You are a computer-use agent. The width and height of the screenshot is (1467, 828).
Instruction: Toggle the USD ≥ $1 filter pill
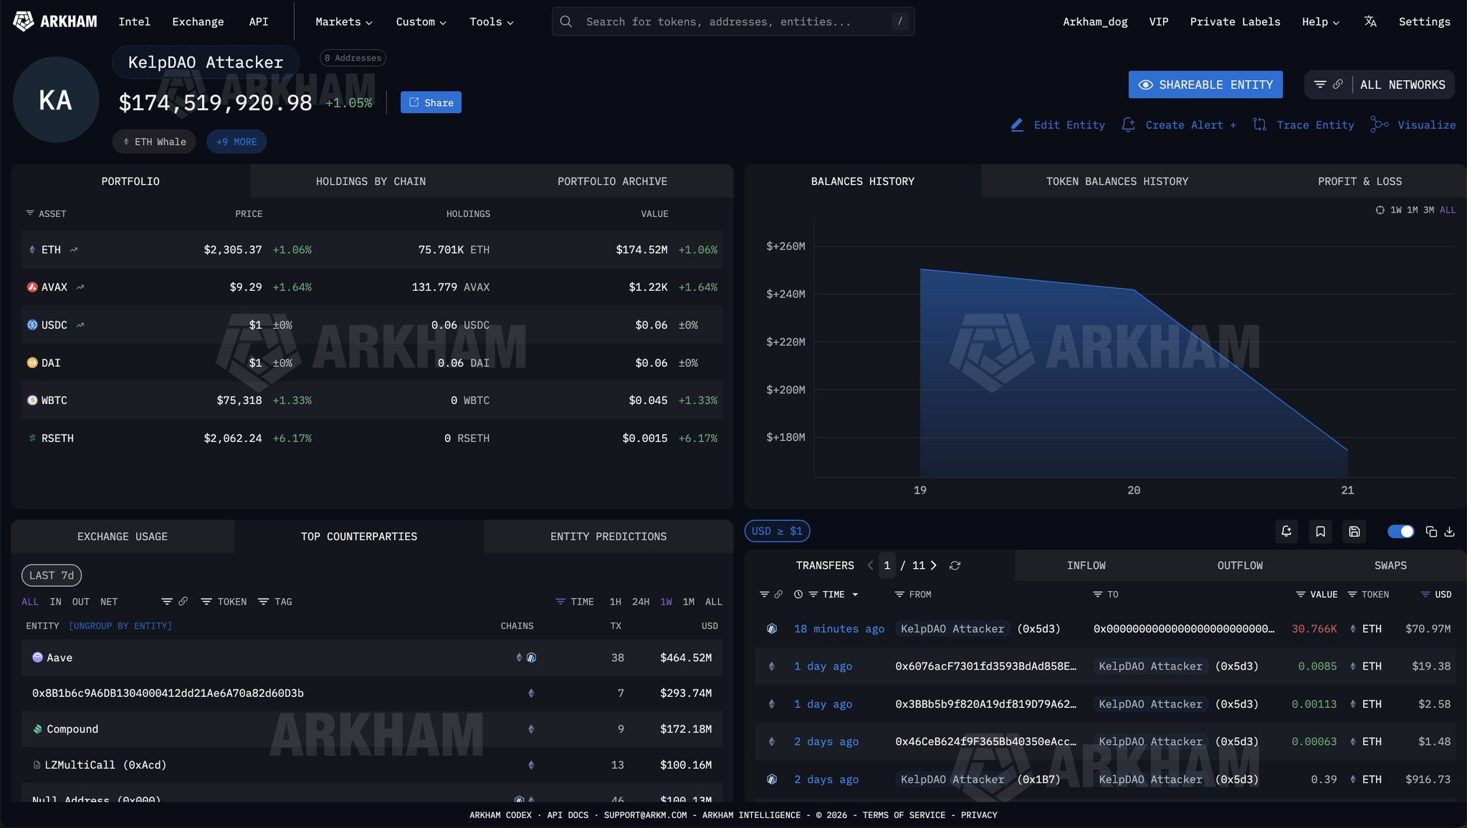point(777,531)
